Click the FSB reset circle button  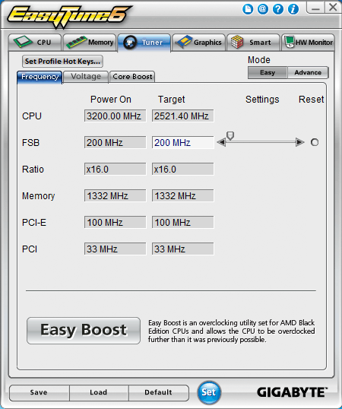pos(315,142)
